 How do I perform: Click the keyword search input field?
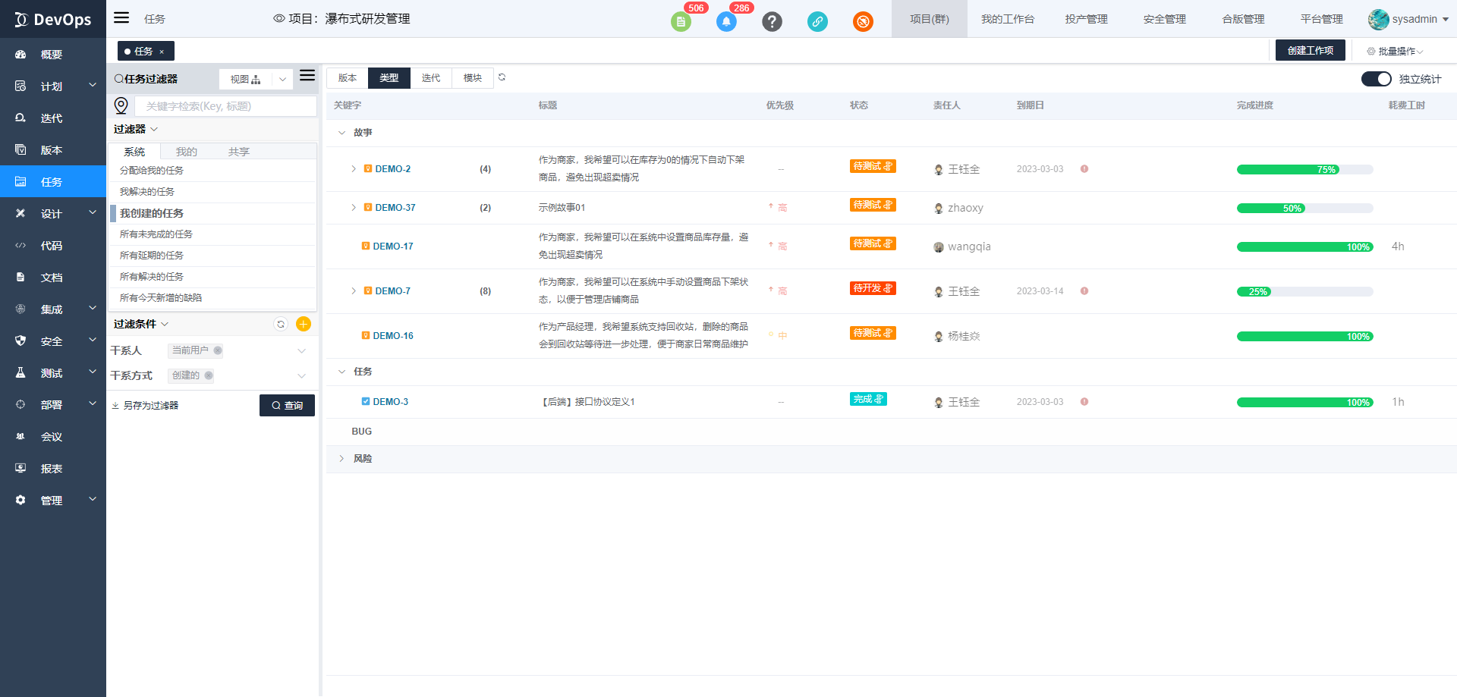coord(225,106)
